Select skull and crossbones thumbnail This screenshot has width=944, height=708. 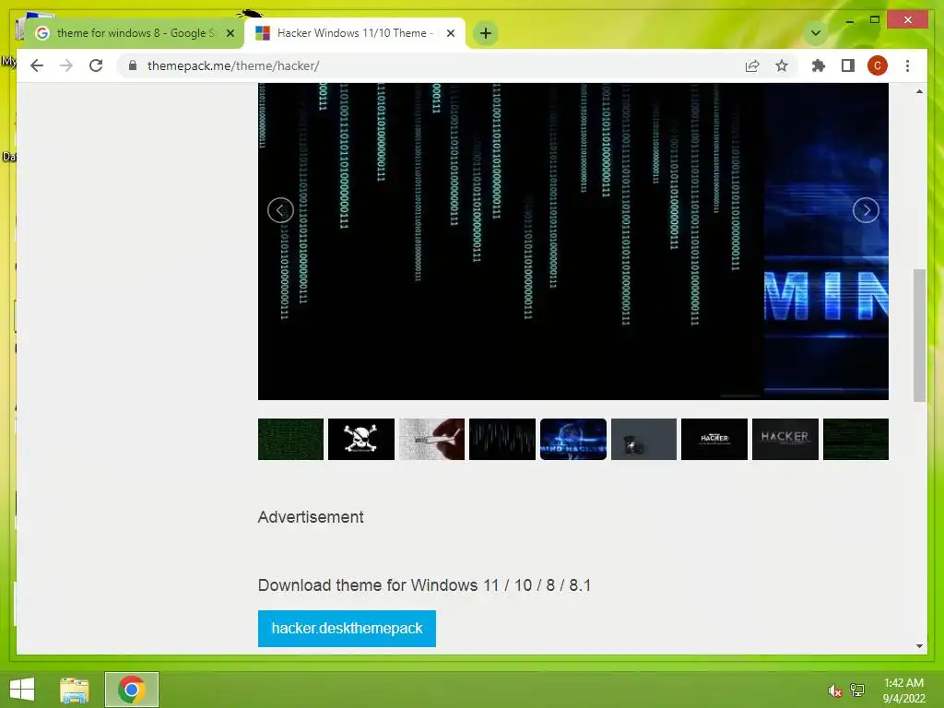coord(361,440)
